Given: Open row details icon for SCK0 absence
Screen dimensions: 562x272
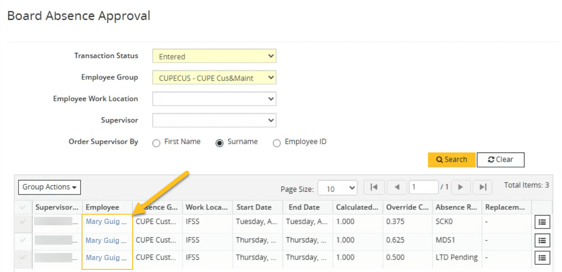Looking at the screenshot, I should coord(542,222).
